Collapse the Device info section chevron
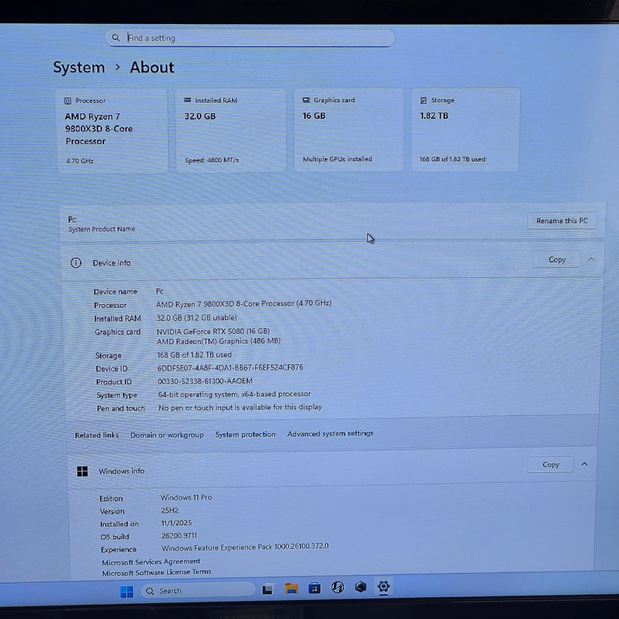Viewport: 619px width, 619px height. (x=592, y=259)
